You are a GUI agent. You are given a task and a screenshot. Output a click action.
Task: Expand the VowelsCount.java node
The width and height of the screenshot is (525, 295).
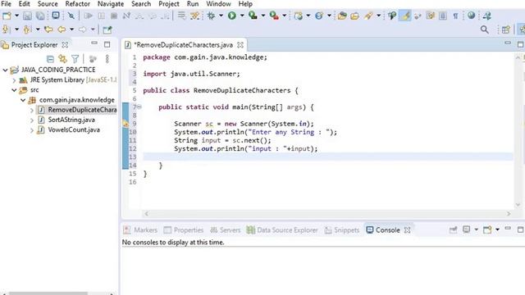click(x=32, y=130)
